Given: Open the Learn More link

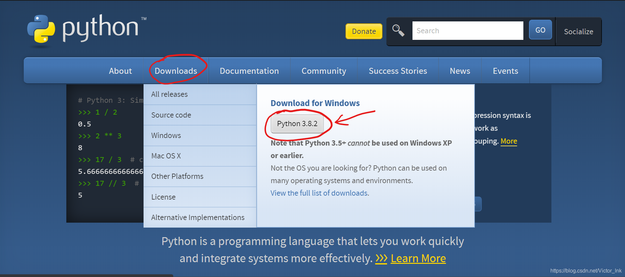Looking at the screenshot, I should (x=418, y=259).
